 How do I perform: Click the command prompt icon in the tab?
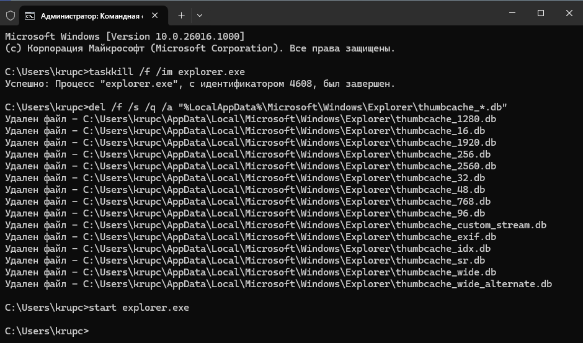29,15
